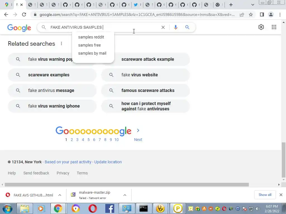Share this page via the address bar icon
Screen dimensions: 286x214
tap(242, 14)
